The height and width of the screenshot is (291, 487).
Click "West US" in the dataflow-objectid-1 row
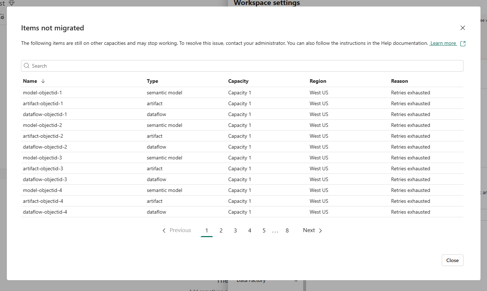point(319,114)
